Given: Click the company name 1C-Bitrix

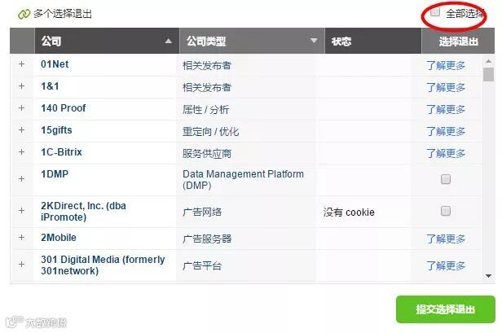Looking at the screenshot, I should pyautogui.click(x=61, y=152).
